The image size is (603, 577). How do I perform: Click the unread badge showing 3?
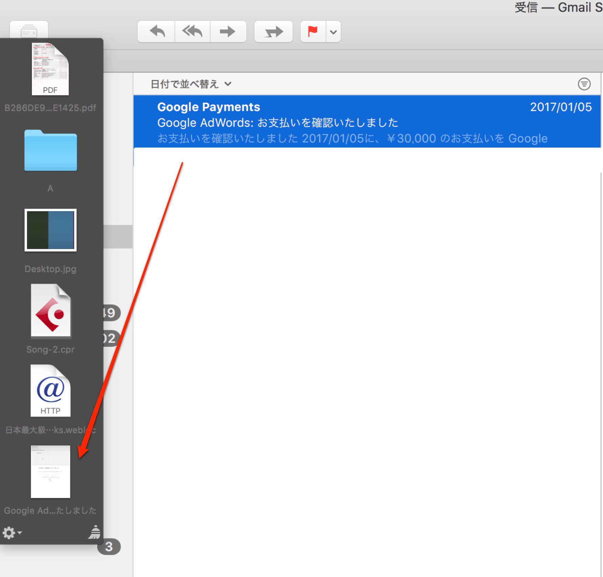pos(109,546)
